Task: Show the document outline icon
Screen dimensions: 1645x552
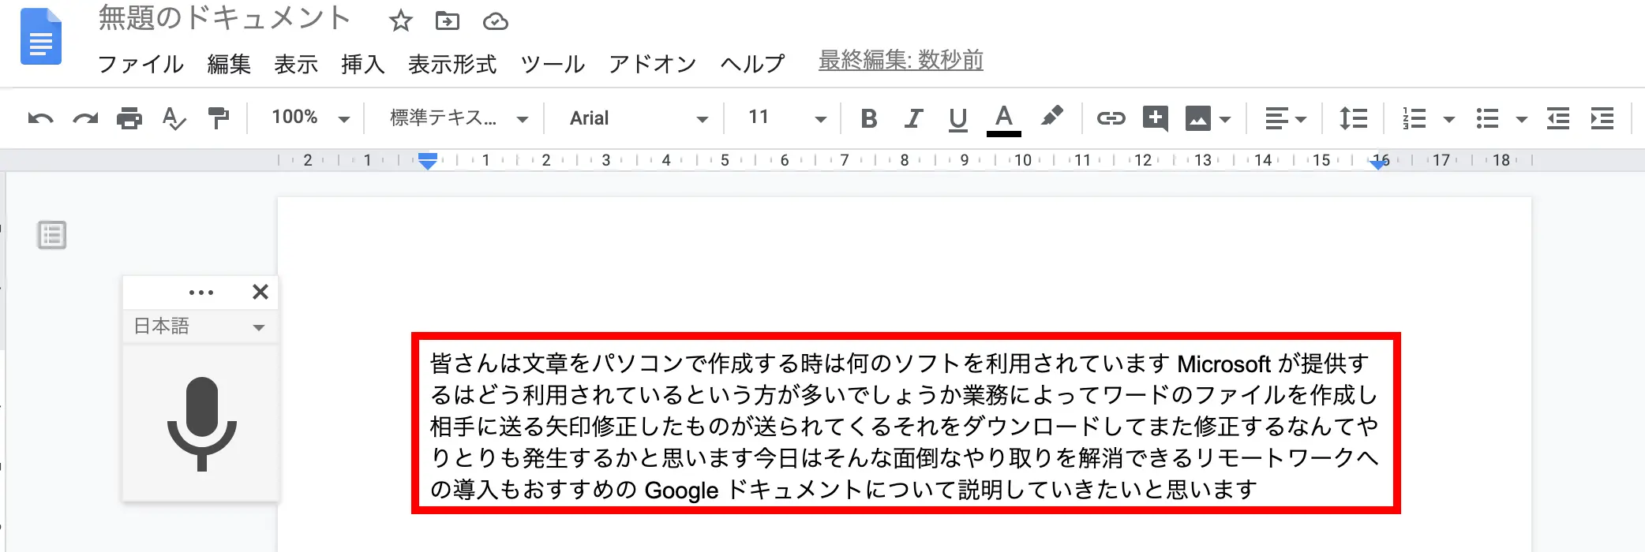Action: pyautogui.click(x=52, y=235)
